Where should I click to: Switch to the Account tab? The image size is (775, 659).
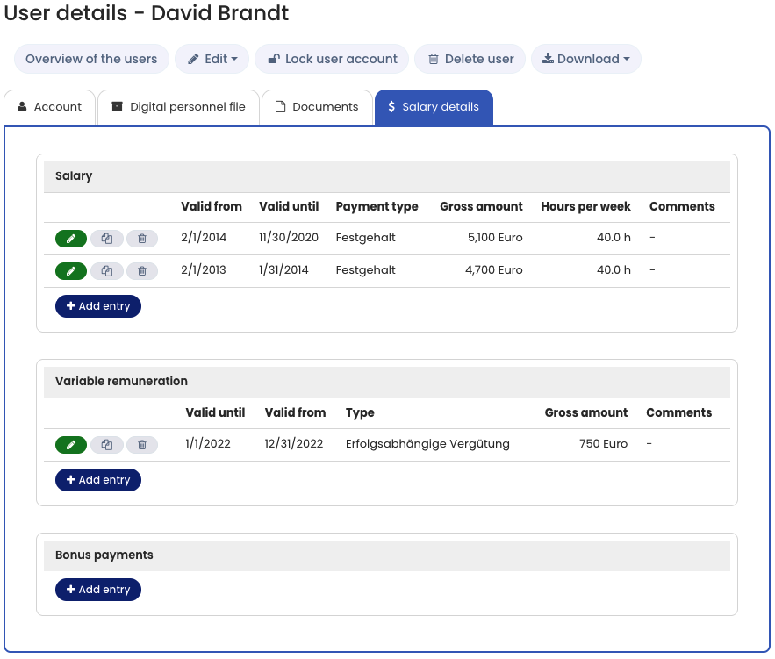click(x=49, y=107)
